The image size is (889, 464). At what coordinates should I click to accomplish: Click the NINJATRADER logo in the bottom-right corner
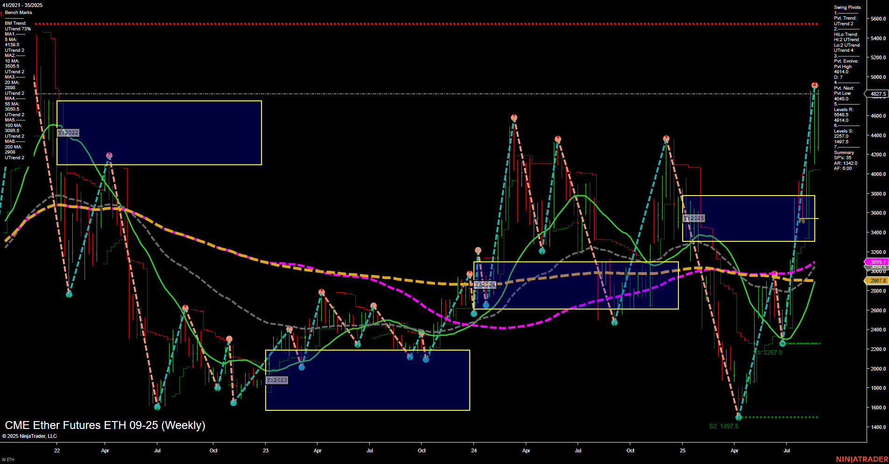pyautogui.click(x=863, y=459)
